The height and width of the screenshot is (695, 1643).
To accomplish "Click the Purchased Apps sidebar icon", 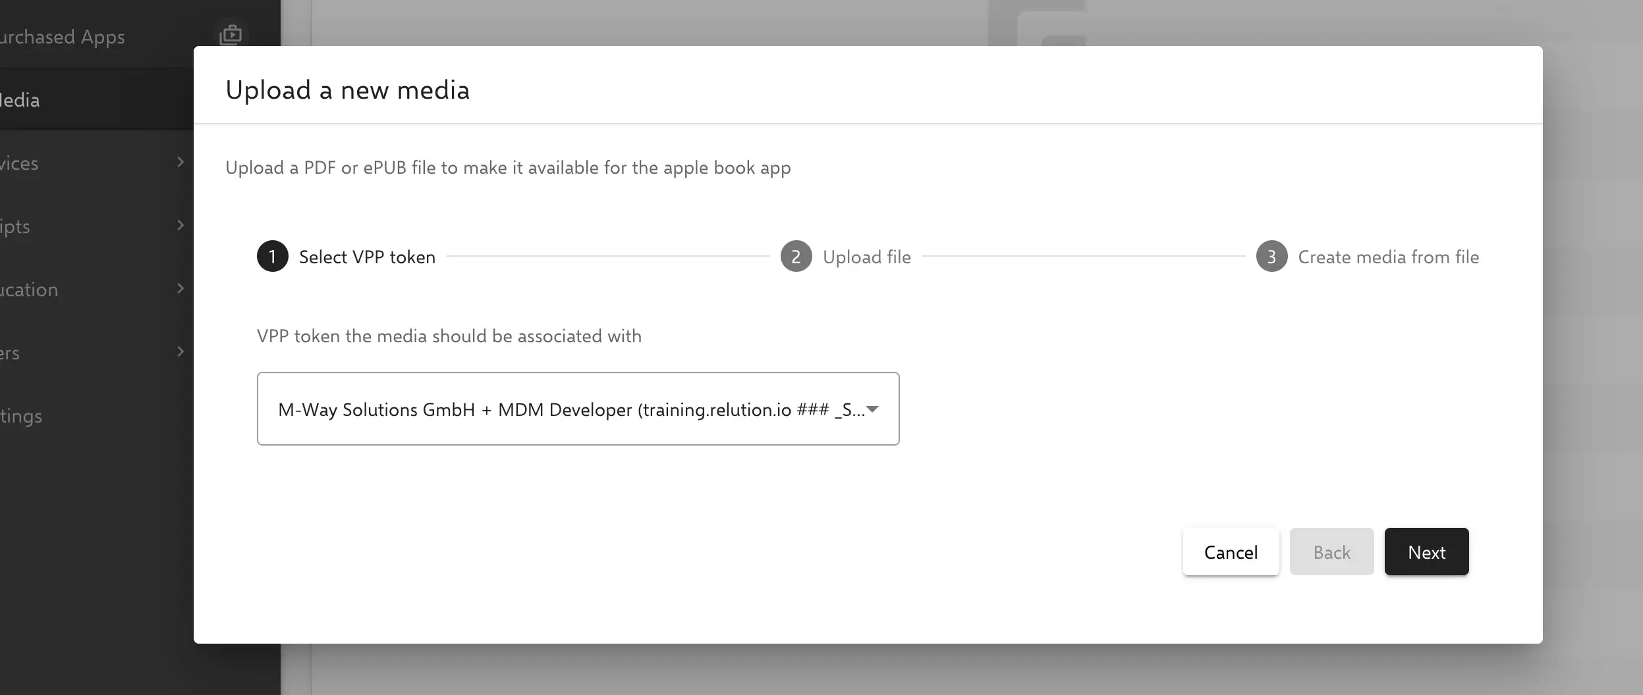I will [230, 34].
